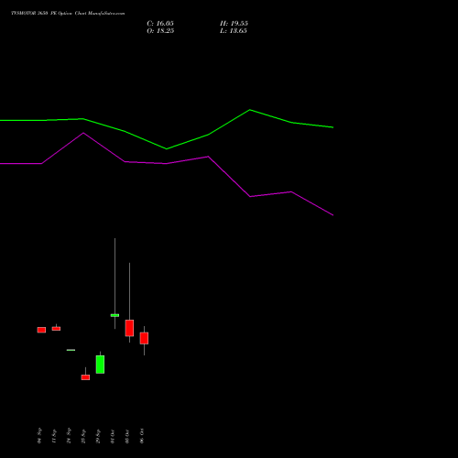458x458 pixels.
Task: Click the red candle above 04 Sep
Action: 41,330
